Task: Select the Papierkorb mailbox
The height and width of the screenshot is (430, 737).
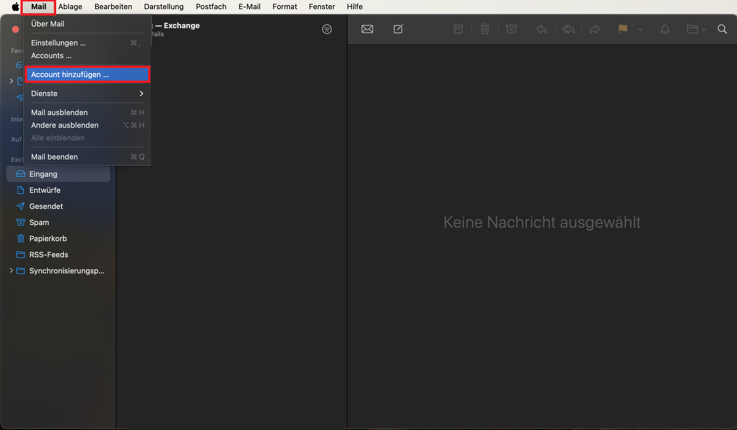Action: pos(48,238)
